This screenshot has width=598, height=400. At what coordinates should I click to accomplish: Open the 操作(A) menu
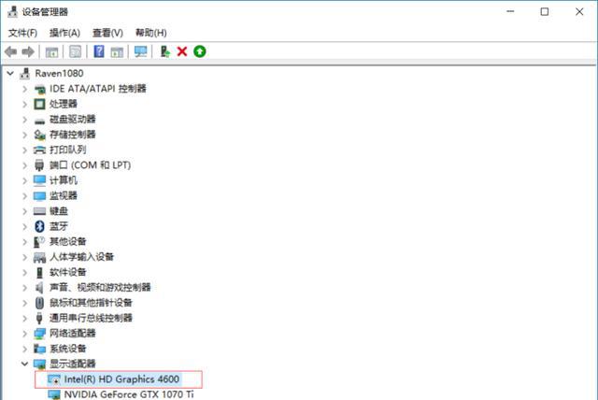tap(64, 33)
